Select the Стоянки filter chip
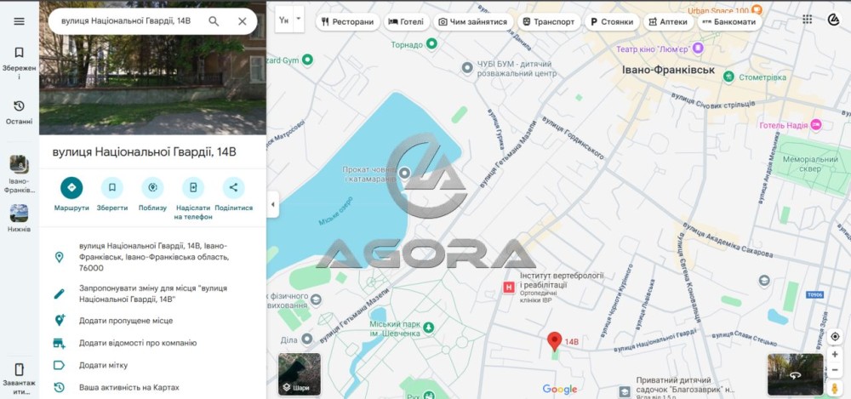The width and height of the screenshot is (851, 399). [x=612, y=22]
